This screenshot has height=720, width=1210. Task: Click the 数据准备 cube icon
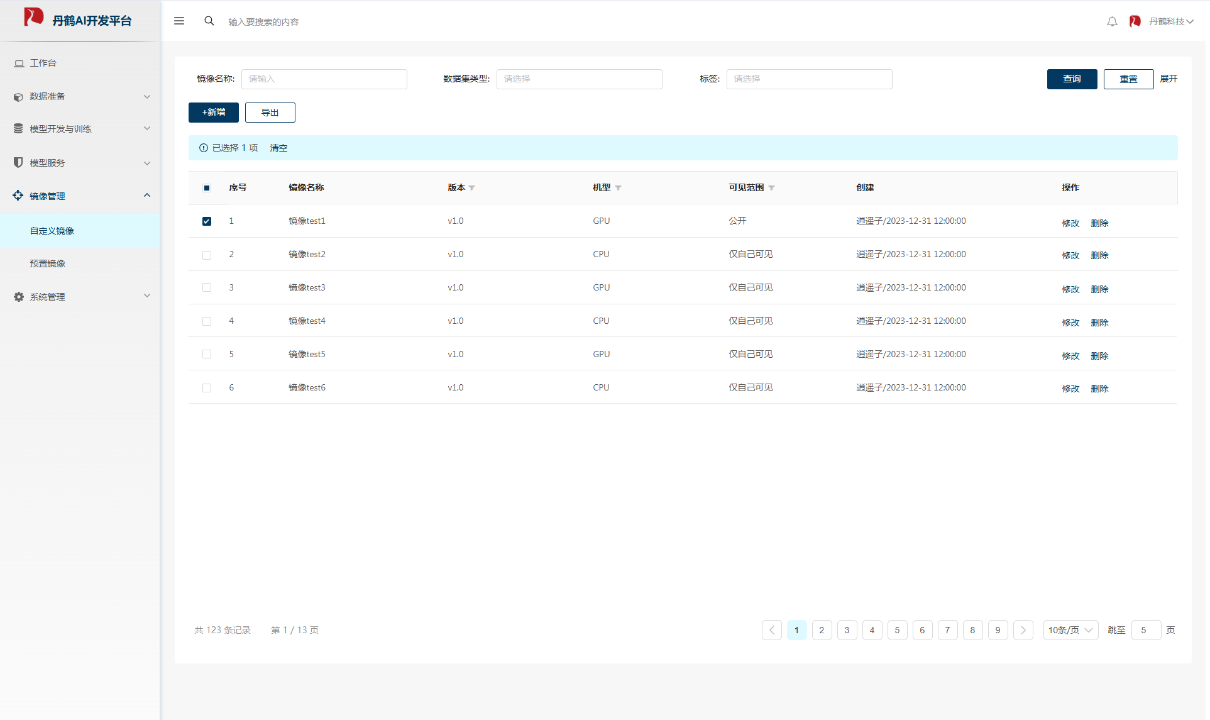(x=18, y=97)
